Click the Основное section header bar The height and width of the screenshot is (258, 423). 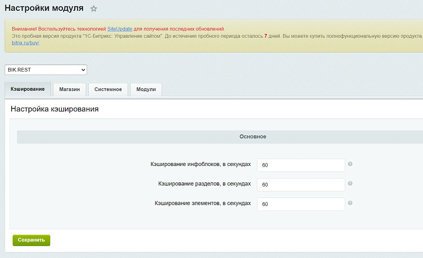pos(253,137)
